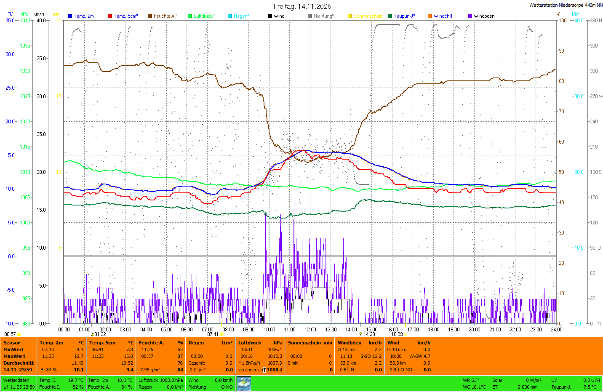The width and height of the screenshot is (603, 392).
Task: Click the moonset icon at 14:29
Action: (x=360, y=334)
